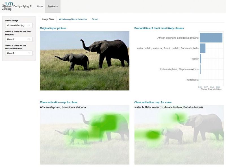Click the Demystifying AI brand title

coord(23,6)
